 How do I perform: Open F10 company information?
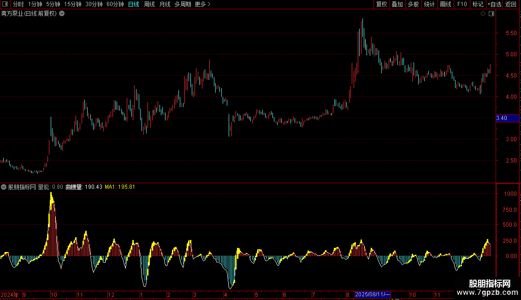click(462, 4)
